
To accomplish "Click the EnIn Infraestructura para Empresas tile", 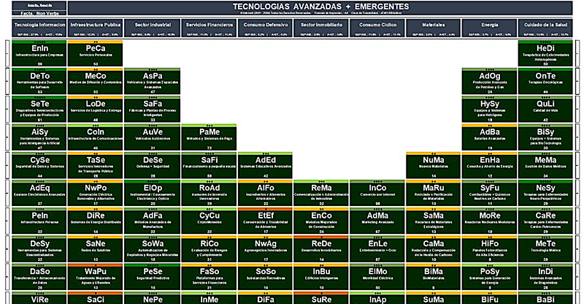I will coord(40,52).
